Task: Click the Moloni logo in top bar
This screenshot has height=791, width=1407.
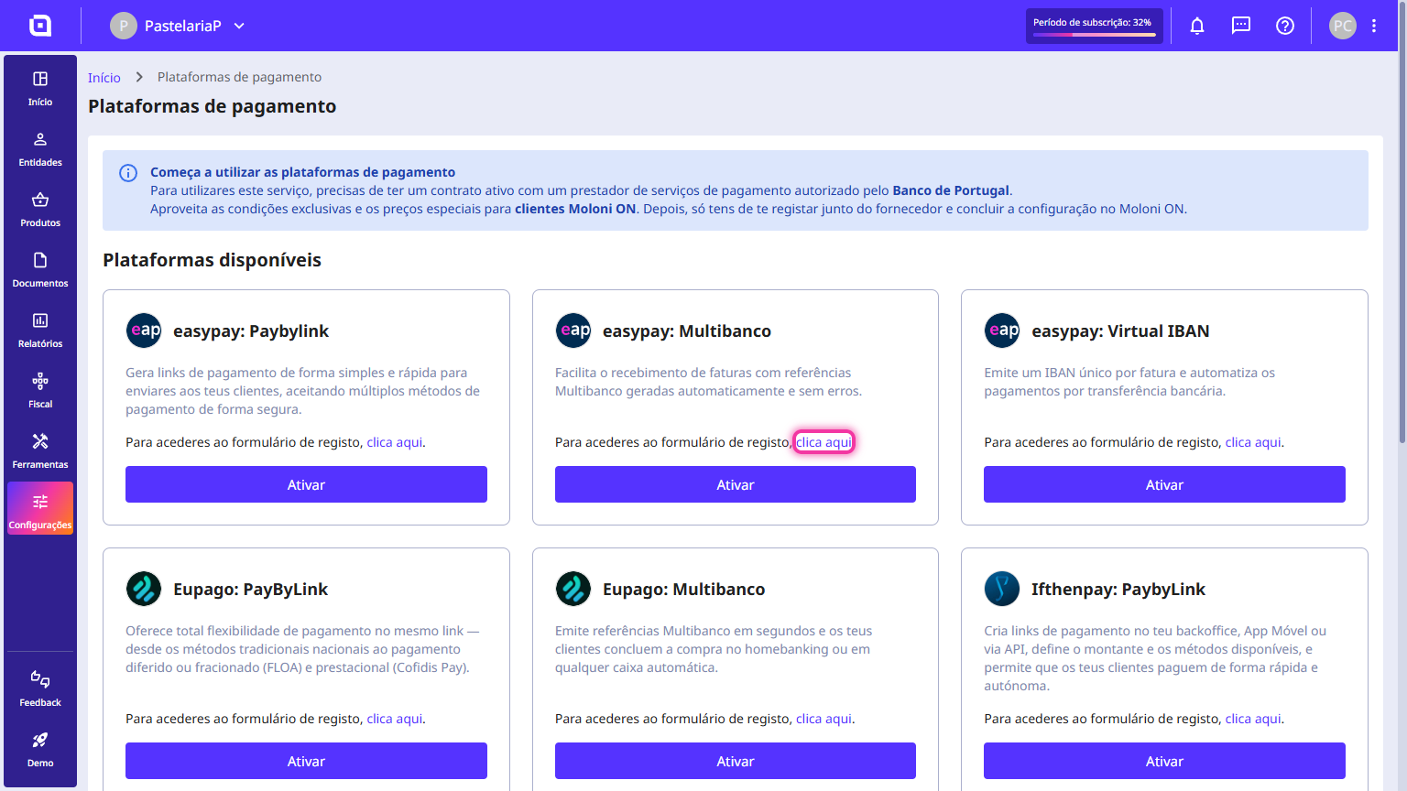Action: (40, 26)
